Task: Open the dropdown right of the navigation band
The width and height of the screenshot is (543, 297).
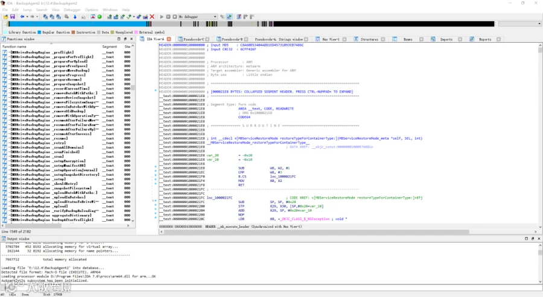Action: click(539, 24)
